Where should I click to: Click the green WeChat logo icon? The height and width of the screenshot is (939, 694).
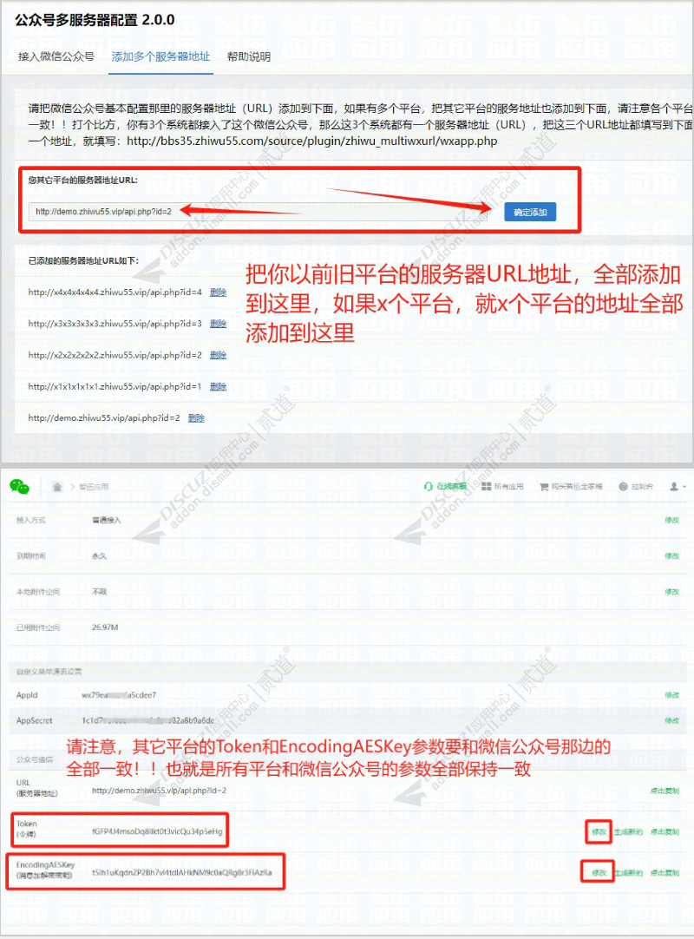(x=20, y=487)
